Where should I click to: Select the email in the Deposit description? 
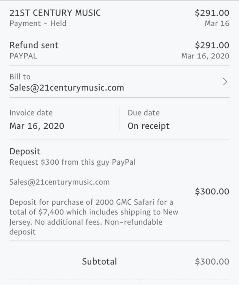pyautogui.click(x=59, y=182)
